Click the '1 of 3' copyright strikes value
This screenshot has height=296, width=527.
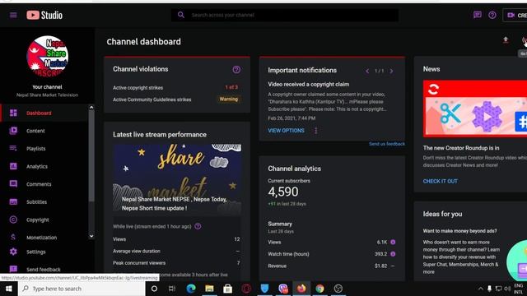231,87
